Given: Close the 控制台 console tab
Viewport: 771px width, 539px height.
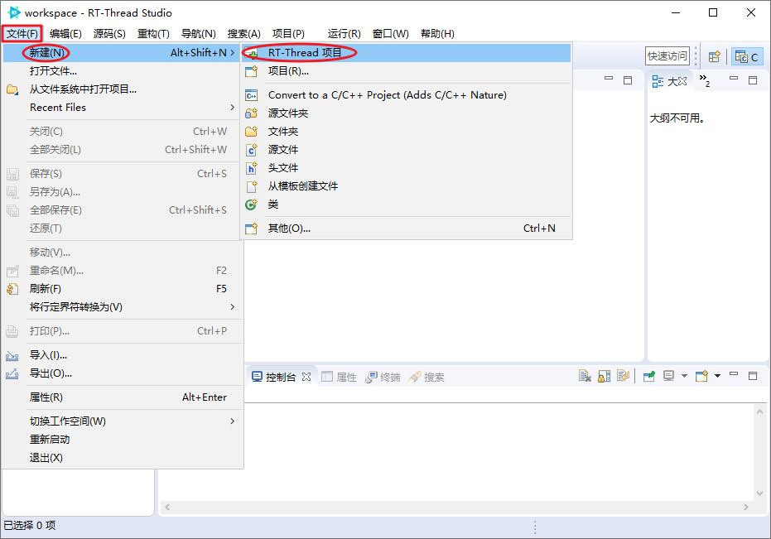Looking at the screenshot, I should tap(306, 378).
